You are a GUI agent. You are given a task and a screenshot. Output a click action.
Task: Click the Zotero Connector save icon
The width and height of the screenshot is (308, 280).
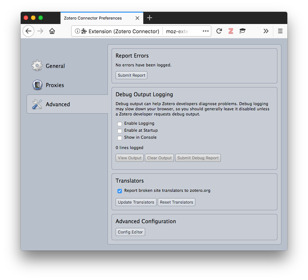click(231, 31)
